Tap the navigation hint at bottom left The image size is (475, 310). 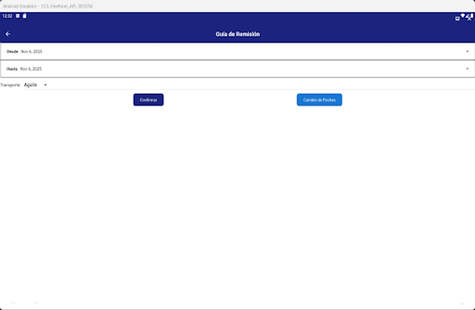click(x=14, y=302)
